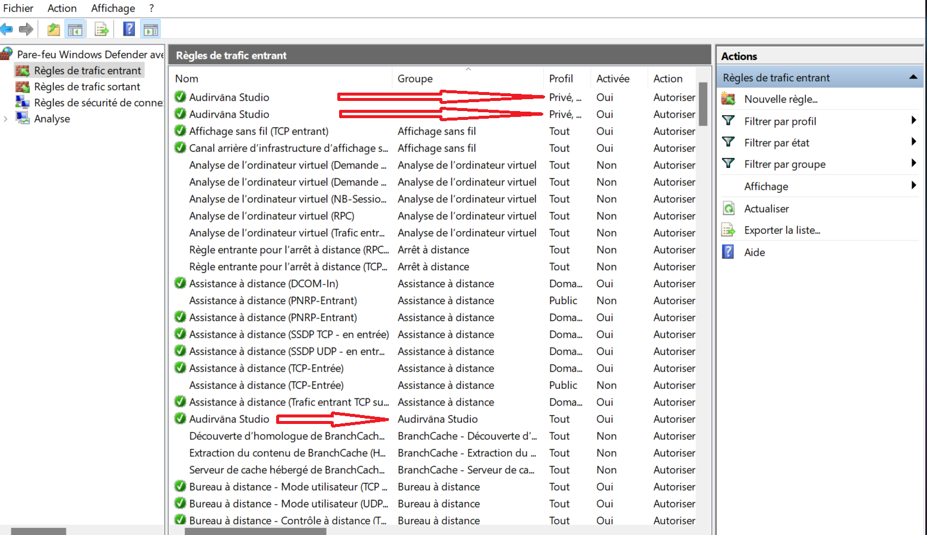Expand Filtrer par profil submenu arrow
927x535 pixels.
(x=913, y=121)
